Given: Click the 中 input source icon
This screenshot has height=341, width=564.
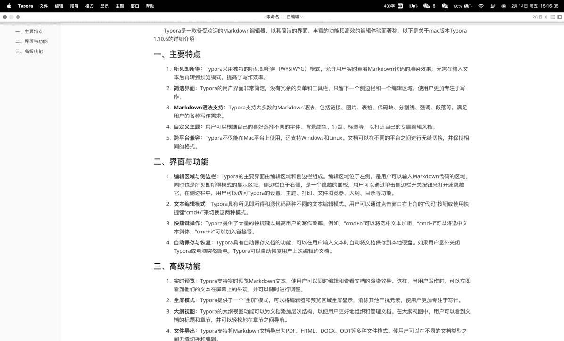Looking at the screenshot, I should 400,6.
